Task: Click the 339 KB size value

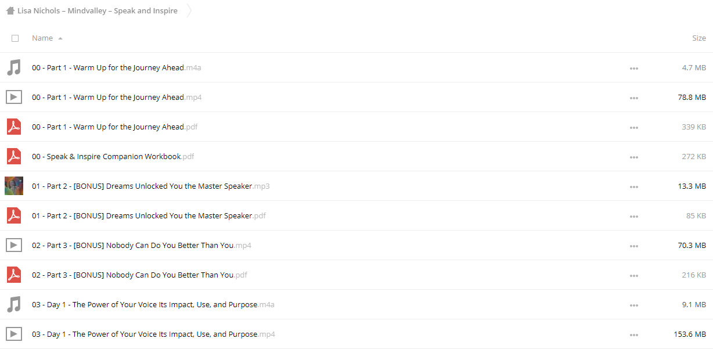Action: pos(694,127)
